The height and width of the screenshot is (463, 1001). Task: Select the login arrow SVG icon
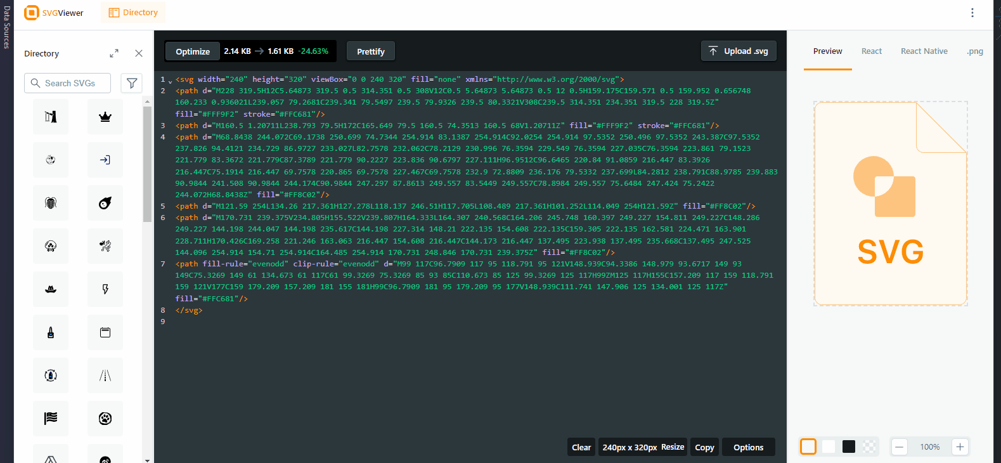tap(105, 160)
